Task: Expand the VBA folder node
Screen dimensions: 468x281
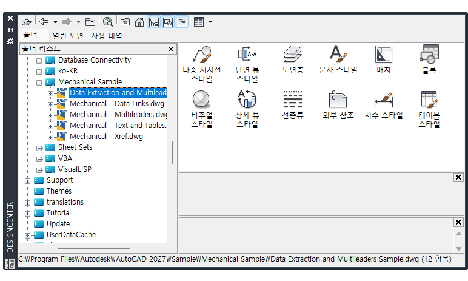Action: [x=39, y=160]
